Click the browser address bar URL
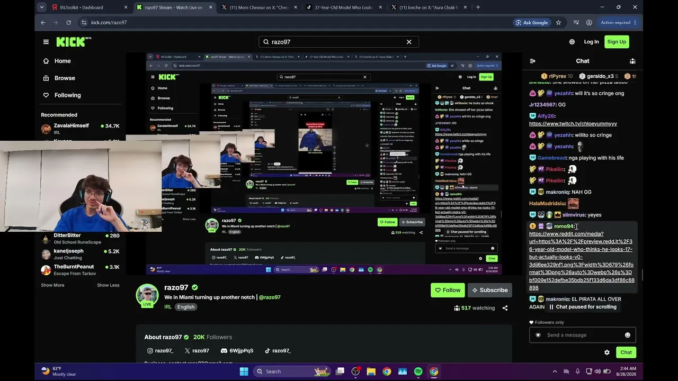Image resolution: width=678 pixels, height=381 pixels. (x=109, y=23)
